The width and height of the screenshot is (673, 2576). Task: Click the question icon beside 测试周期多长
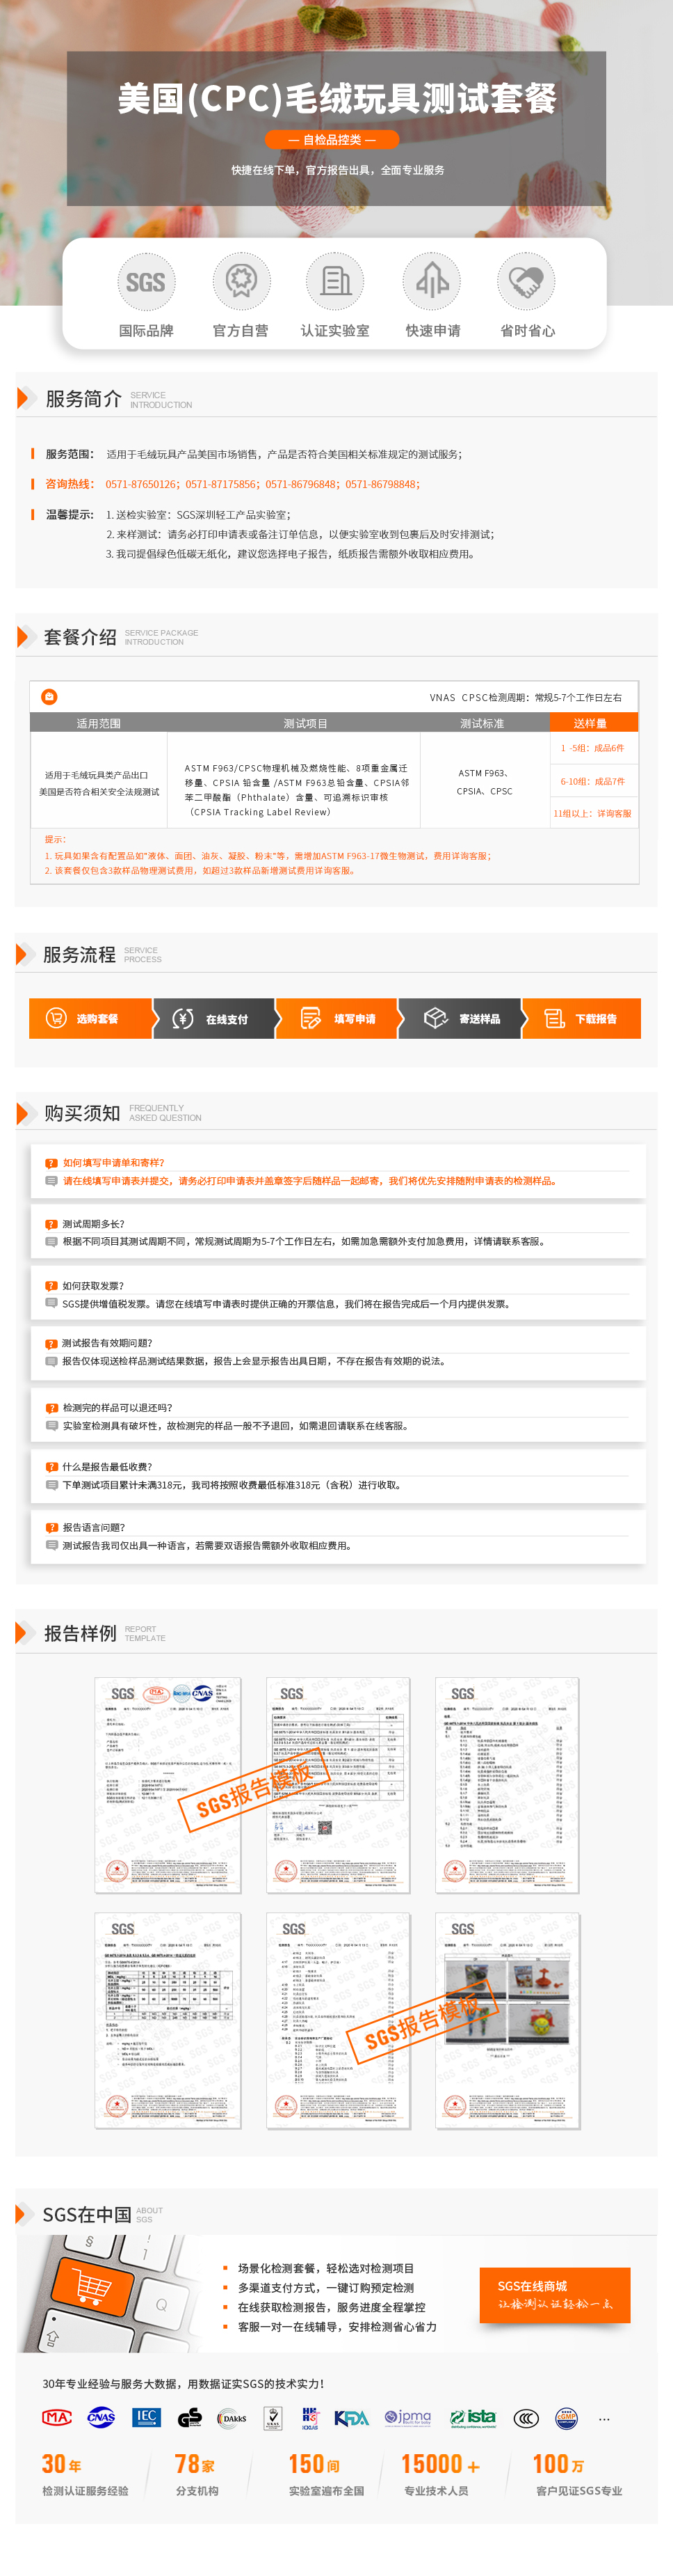click(x=51, y=1224)
